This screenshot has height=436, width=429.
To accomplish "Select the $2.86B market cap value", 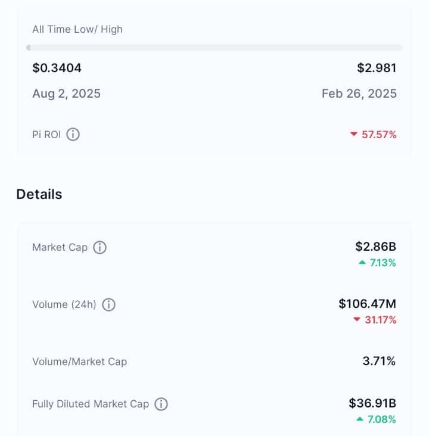I will [x=375, y=247].
